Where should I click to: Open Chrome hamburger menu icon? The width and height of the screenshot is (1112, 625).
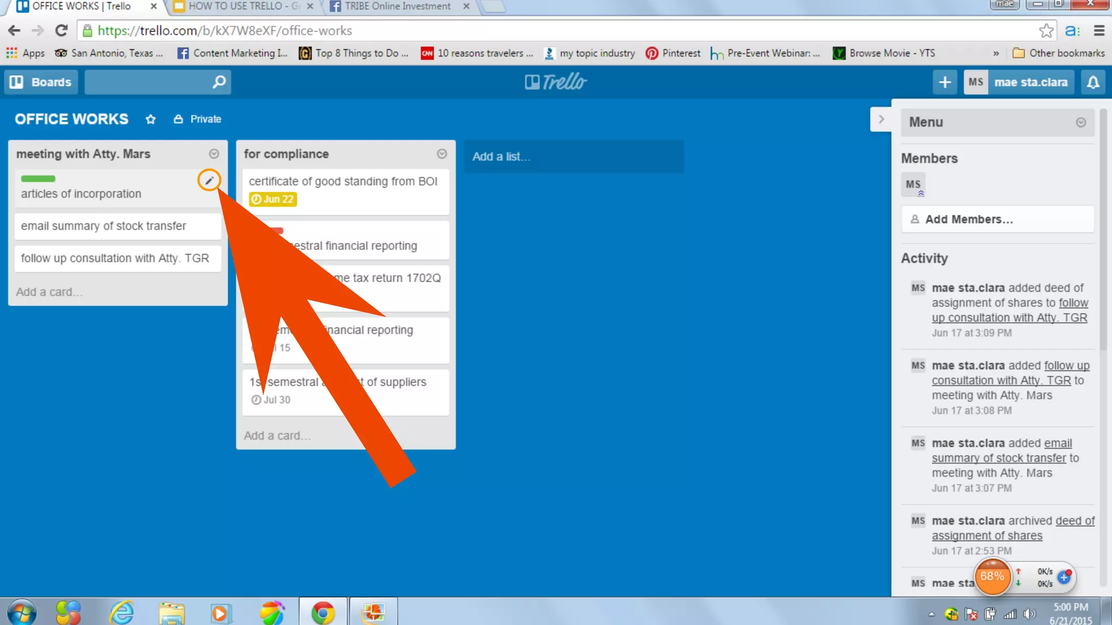pyautogui.click(x=1099, y=31)
